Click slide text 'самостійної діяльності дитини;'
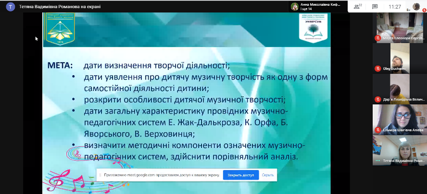 tap(147, 89)
